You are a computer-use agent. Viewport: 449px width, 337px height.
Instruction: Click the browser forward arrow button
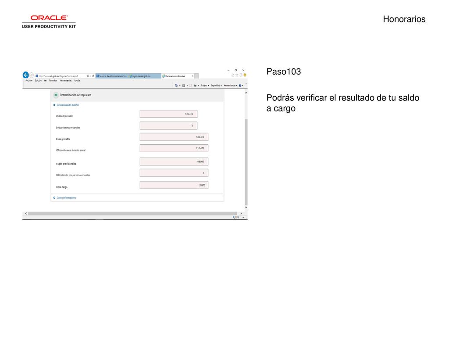[32, 75]
